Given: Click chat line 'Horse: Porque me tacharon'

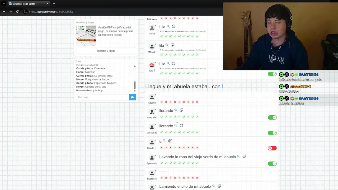Looking at the screenshot, I should pos(92,79).
